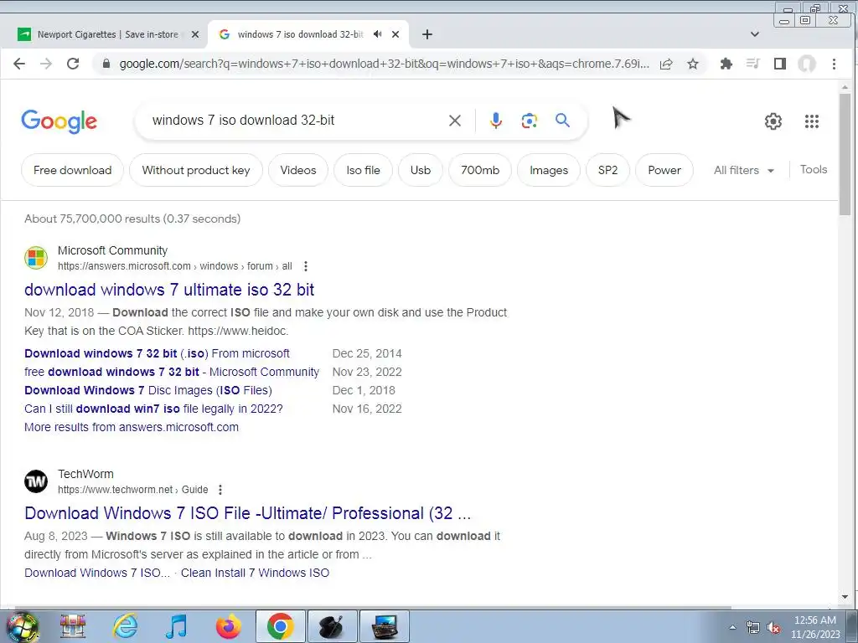The height and width of the screenshot is (643, 858).
Task: Open the tab search dropdown chevron
Action: [755, 34]
